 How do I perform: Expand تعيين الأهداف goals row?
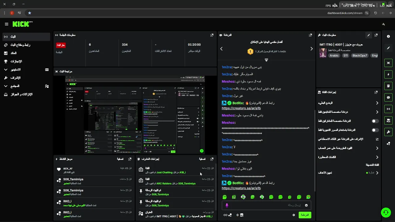pyautogui.click(x=348, y=173)
